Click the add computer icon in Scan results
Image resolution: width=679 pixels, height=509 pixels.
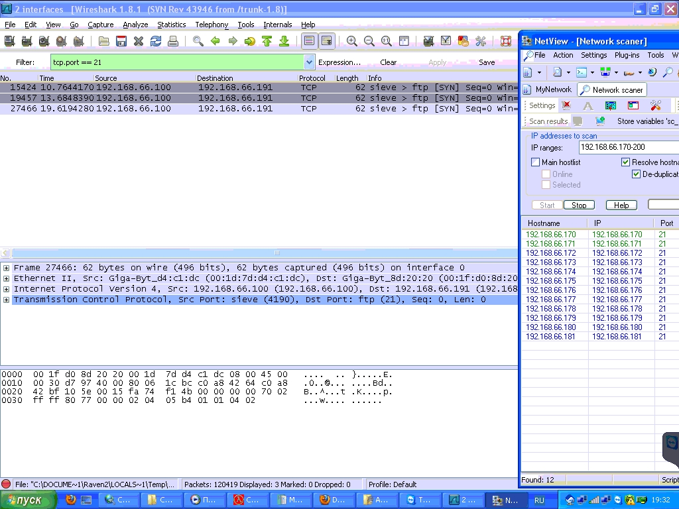coord(599,121)
